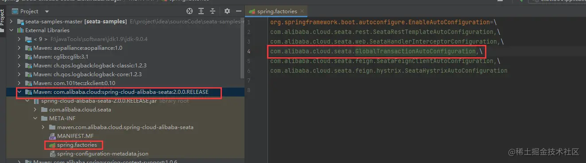Image resolution: width=586 pixels, height=163 pixels.
Task: Click library icon of Maven com.101tec:zkclient:0.10
Action: point(28,83)
